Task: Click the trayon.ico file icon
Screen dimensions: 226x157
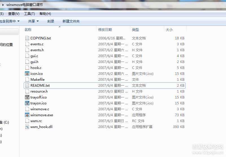Action: 27,103
